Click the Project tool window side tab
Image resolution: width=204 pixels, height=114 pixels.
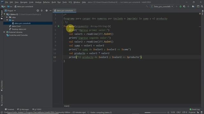(2, 15)
